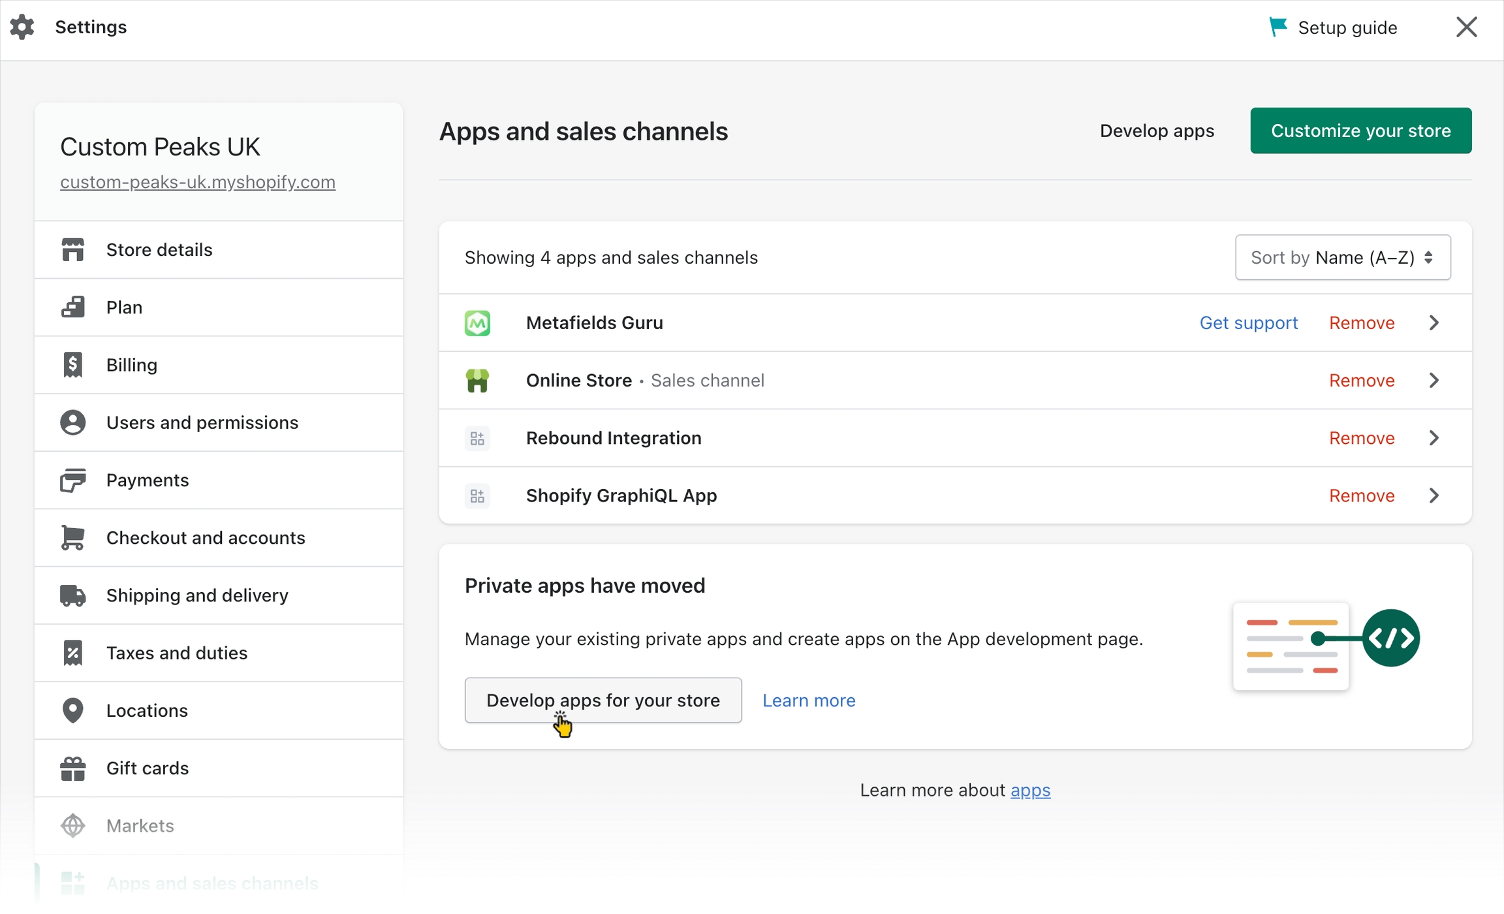Click the Billing receipt icon
1504x914 pixels.
[72, 365]
